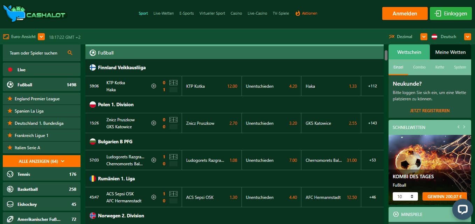Click the flame icon next to Aktionen
This screenshot has width=475, height=224.
tap(298, 13)
